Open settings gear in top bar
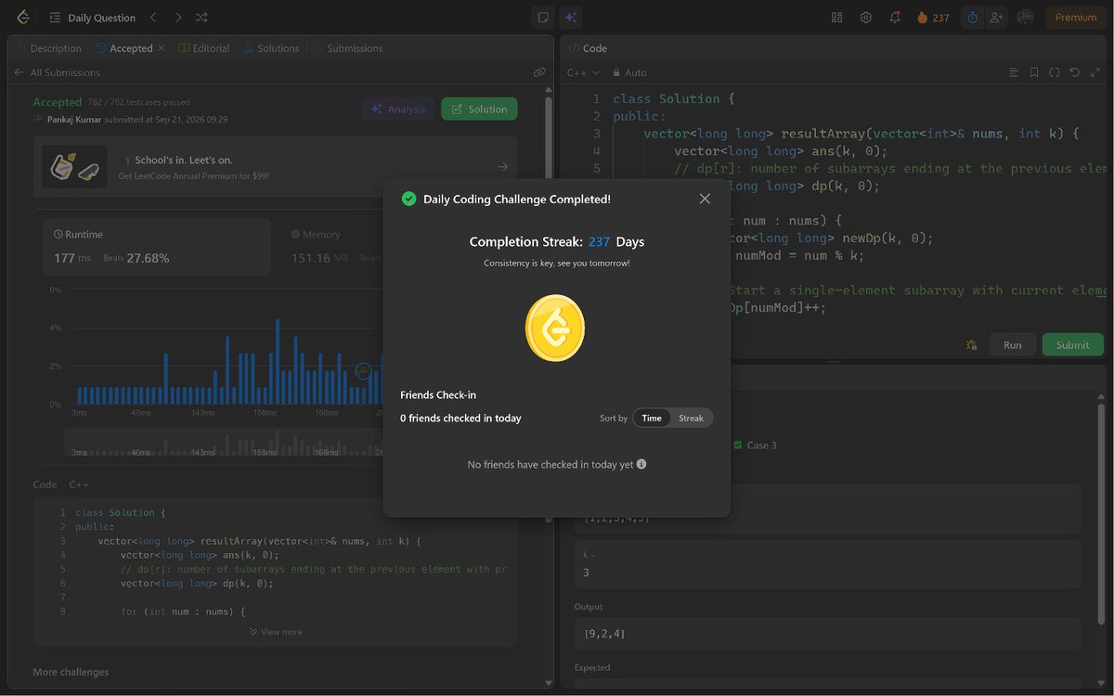Screen dimensions: 1114x696 pos(866,18)
